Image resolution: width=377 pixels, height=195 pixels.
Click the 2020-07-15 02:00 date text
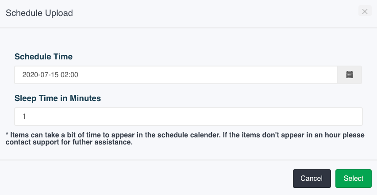tap(50, 75)
